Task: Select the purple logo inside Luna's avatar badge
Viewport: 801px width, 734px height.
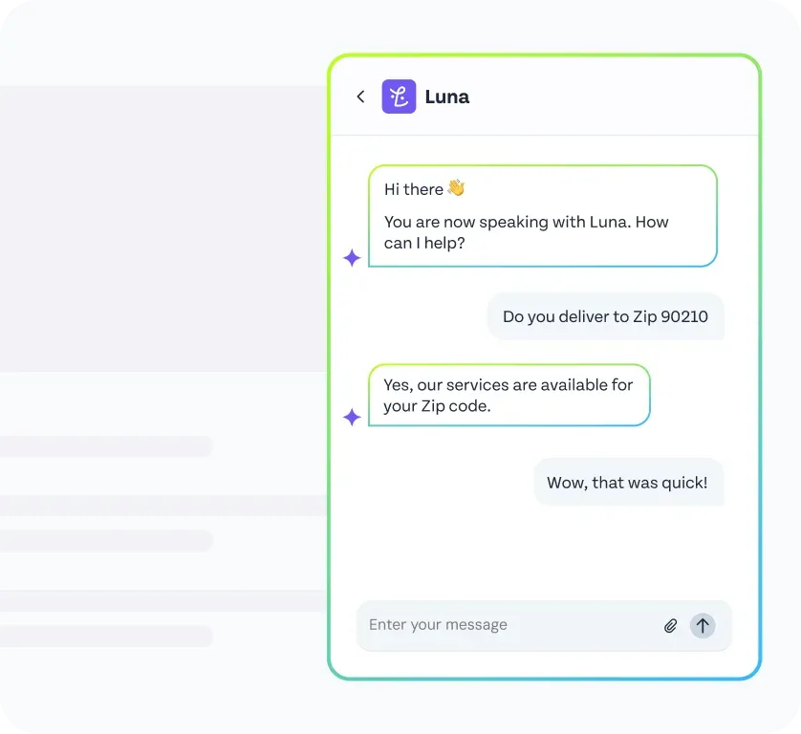Action: click(x=399, y=97)
